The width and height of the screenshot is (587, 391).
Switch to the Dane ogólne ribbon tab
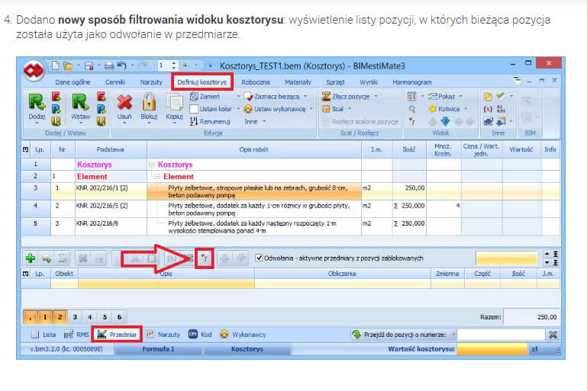coord(73,82)
